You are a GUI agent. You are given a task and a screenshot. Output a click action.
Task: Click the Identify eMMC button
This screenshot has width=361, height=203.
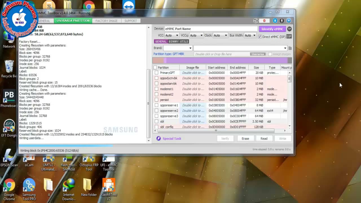click(x=272, y=29)
